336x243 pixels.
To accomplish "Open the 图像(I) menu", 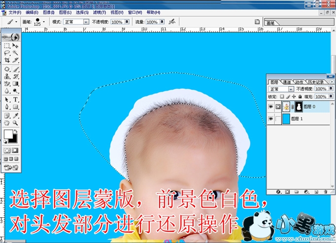I will [x=49, y=12].
